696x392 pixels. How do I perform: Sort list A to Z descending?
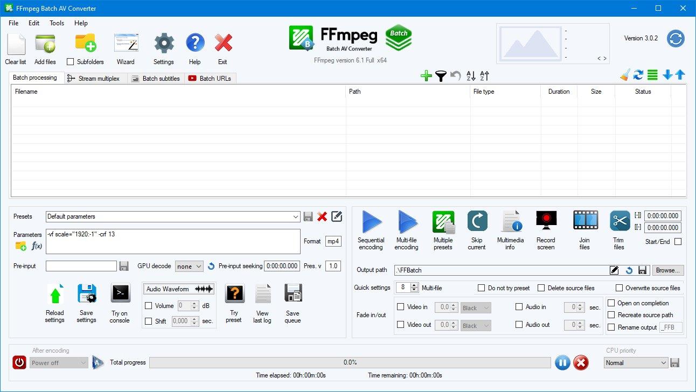click(x=470, y=76)
